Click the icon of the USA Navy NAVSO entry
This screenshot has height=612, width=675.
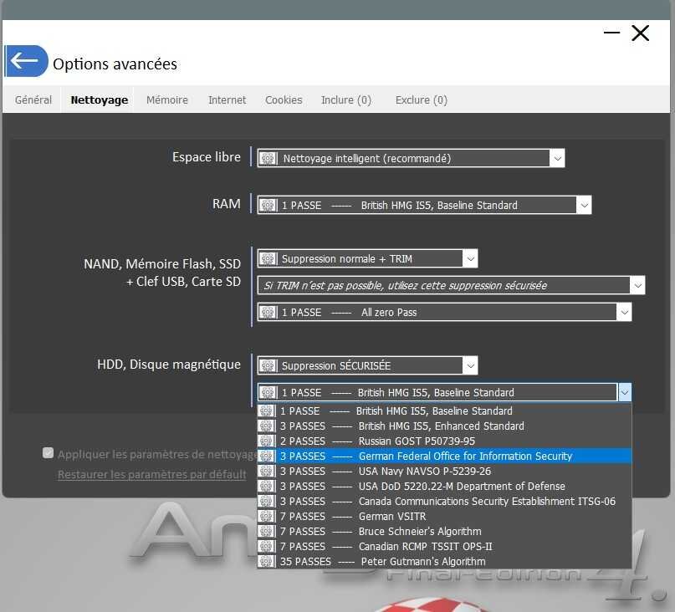[x=267, y=472]
